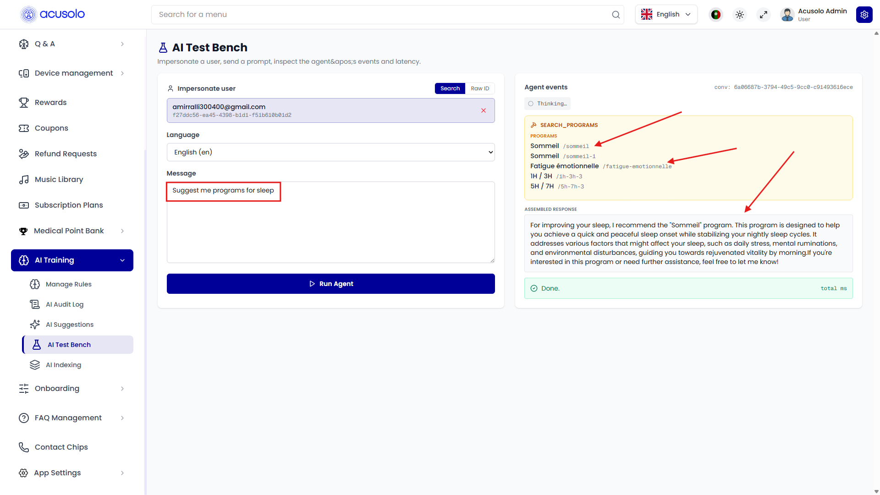This screenshot has height=495, width=880.
Task: Open the English language dropdown in header
Action: tap(666, 15)
